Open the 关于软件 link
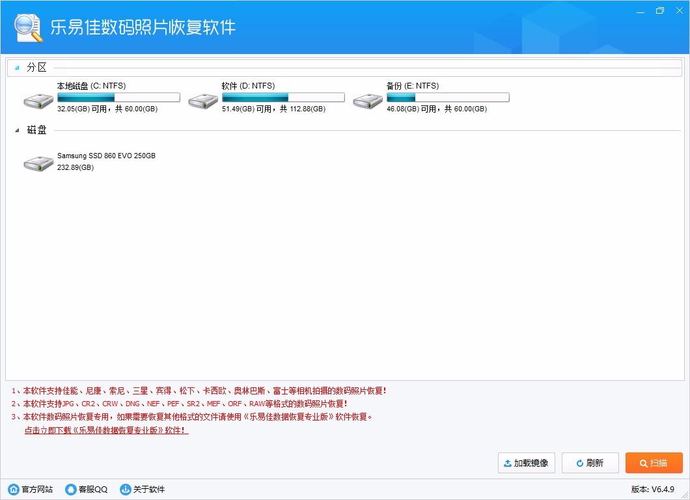Viewport: 690px width, 500px height. (x=148, y=489)
